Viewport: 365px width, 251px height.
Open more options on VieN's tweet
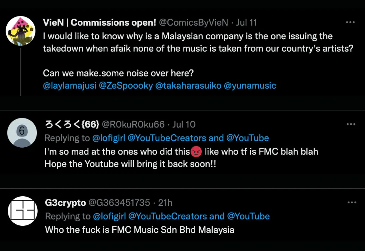pos(350,22)
